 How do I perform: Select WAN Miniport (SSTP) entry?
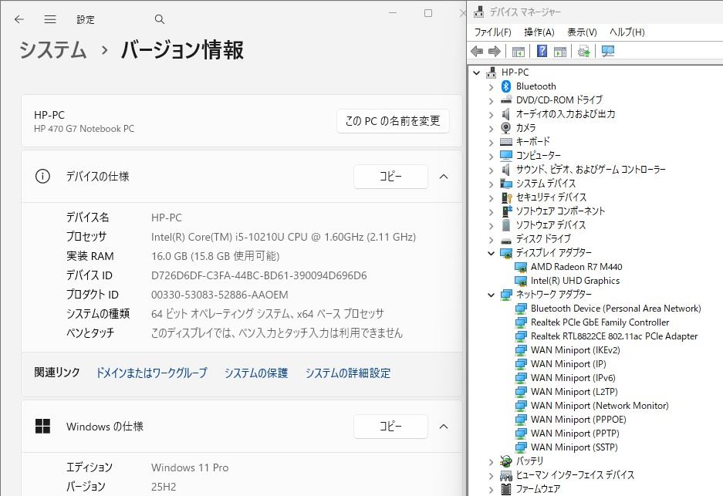pos(574,447)
